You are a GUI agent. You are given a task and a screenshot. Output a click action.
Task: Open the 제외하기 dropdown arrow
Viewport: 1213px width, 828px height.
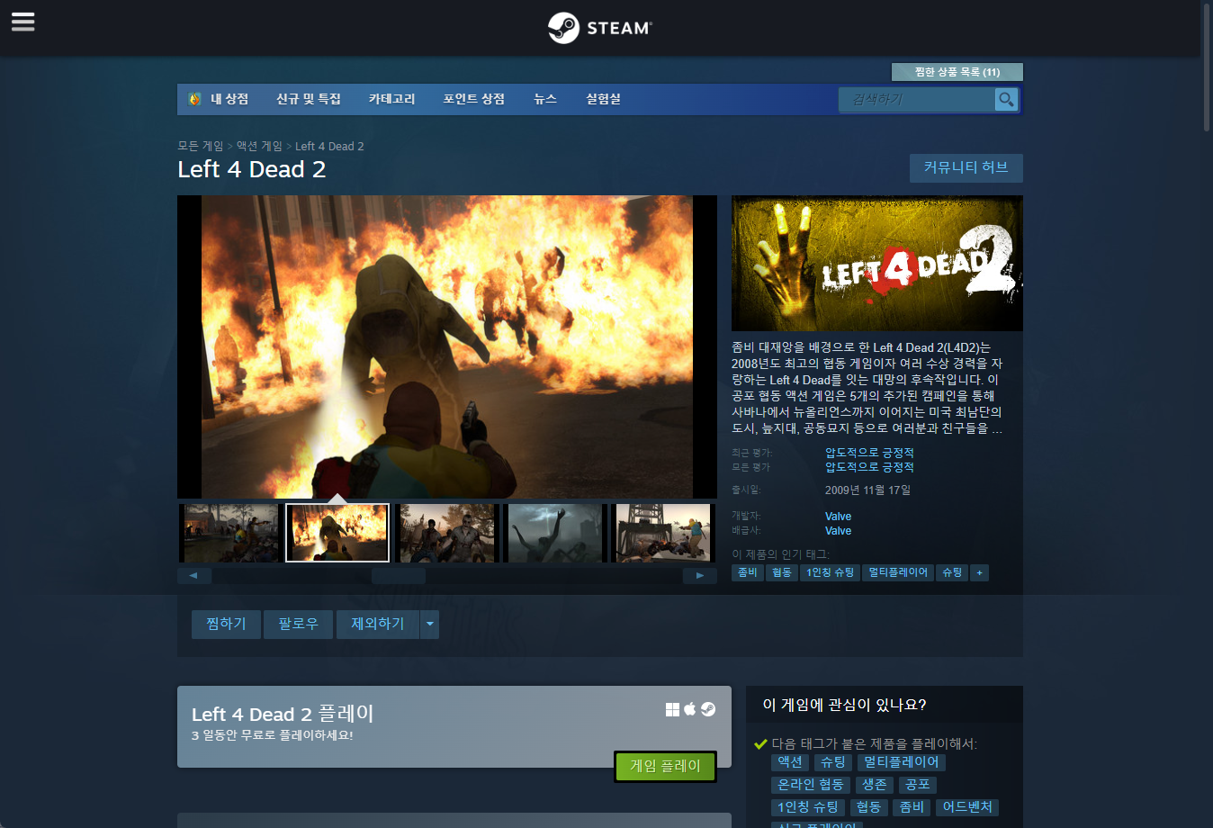(x=429, y=624)
